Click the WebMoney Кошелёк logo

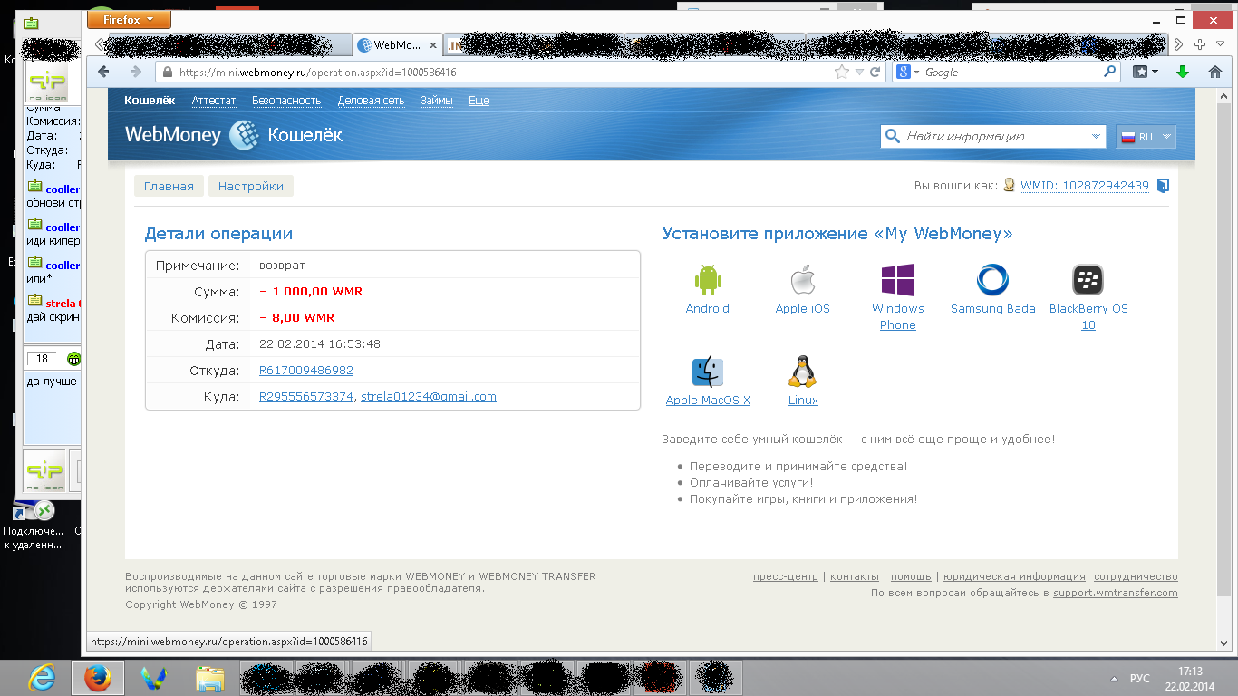click(234, 135)
